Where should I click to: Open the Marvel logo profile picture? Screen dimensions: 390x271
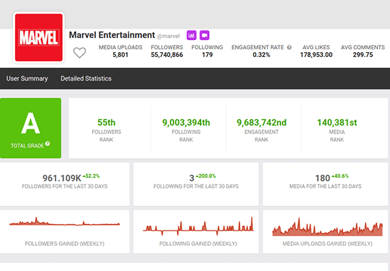tap(39, 37)
